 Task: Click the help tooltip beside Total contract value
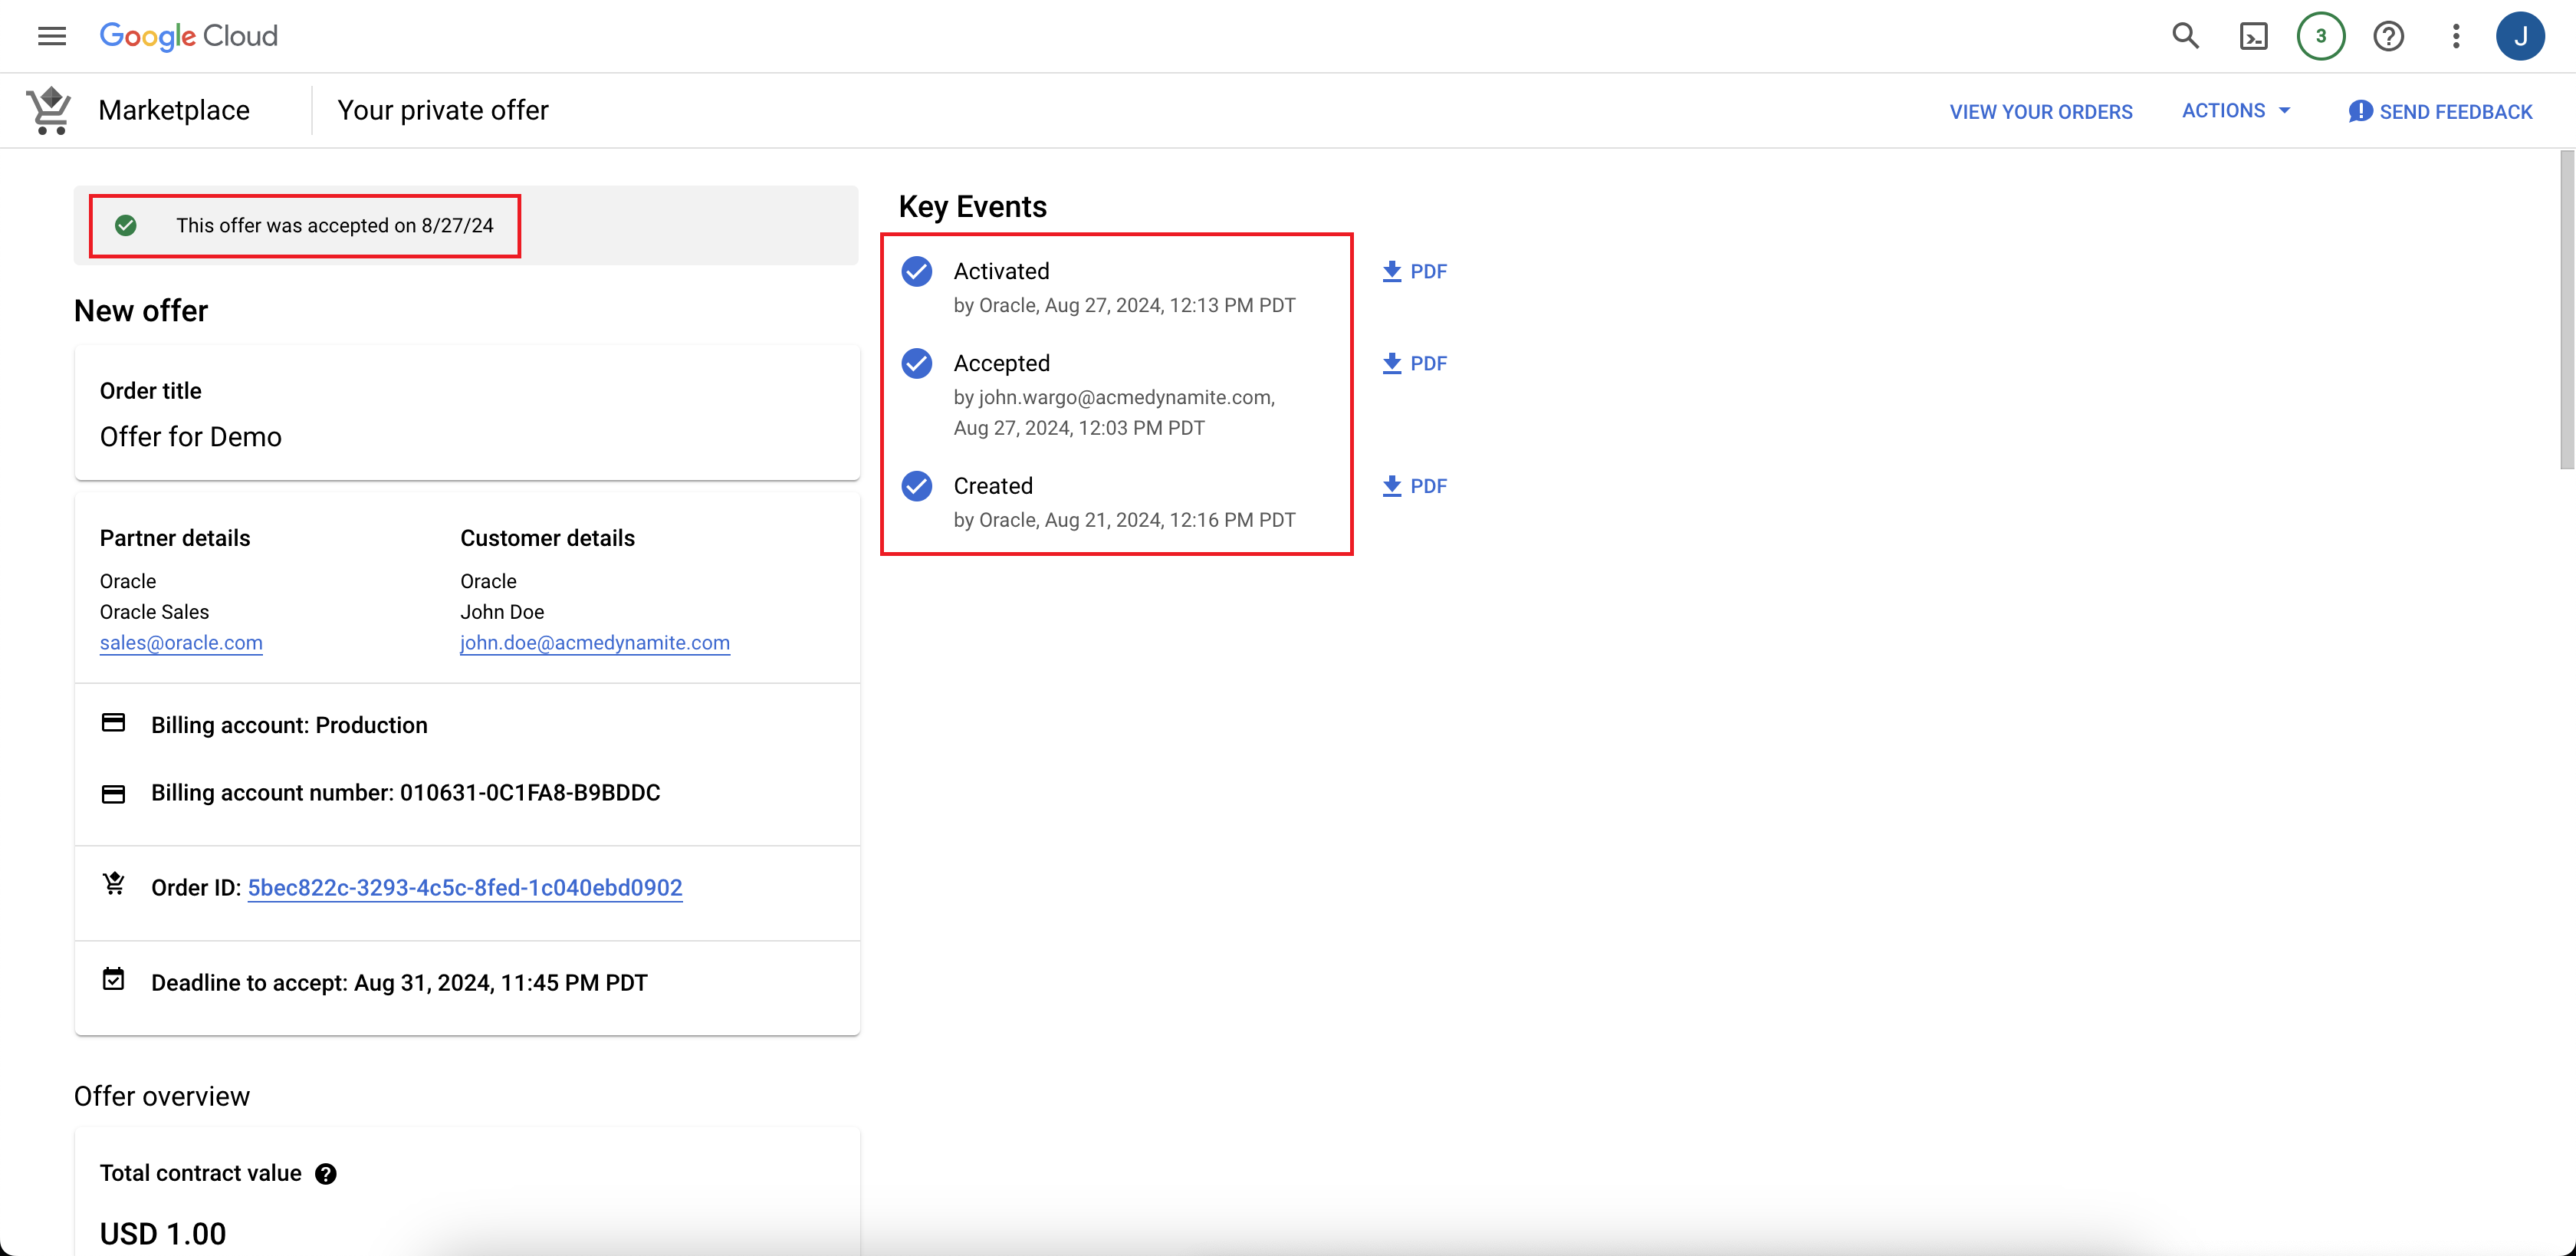325,1174
